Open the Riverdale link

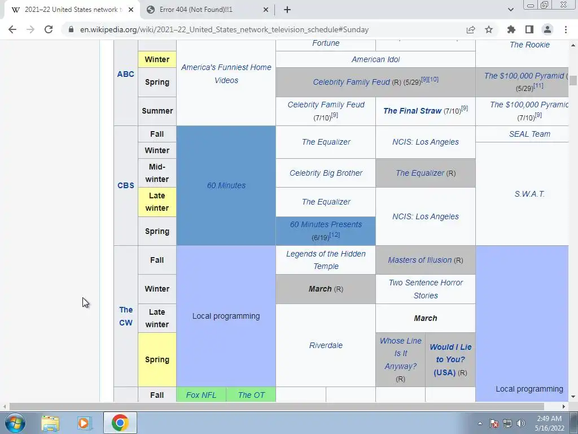pos(326,345)
